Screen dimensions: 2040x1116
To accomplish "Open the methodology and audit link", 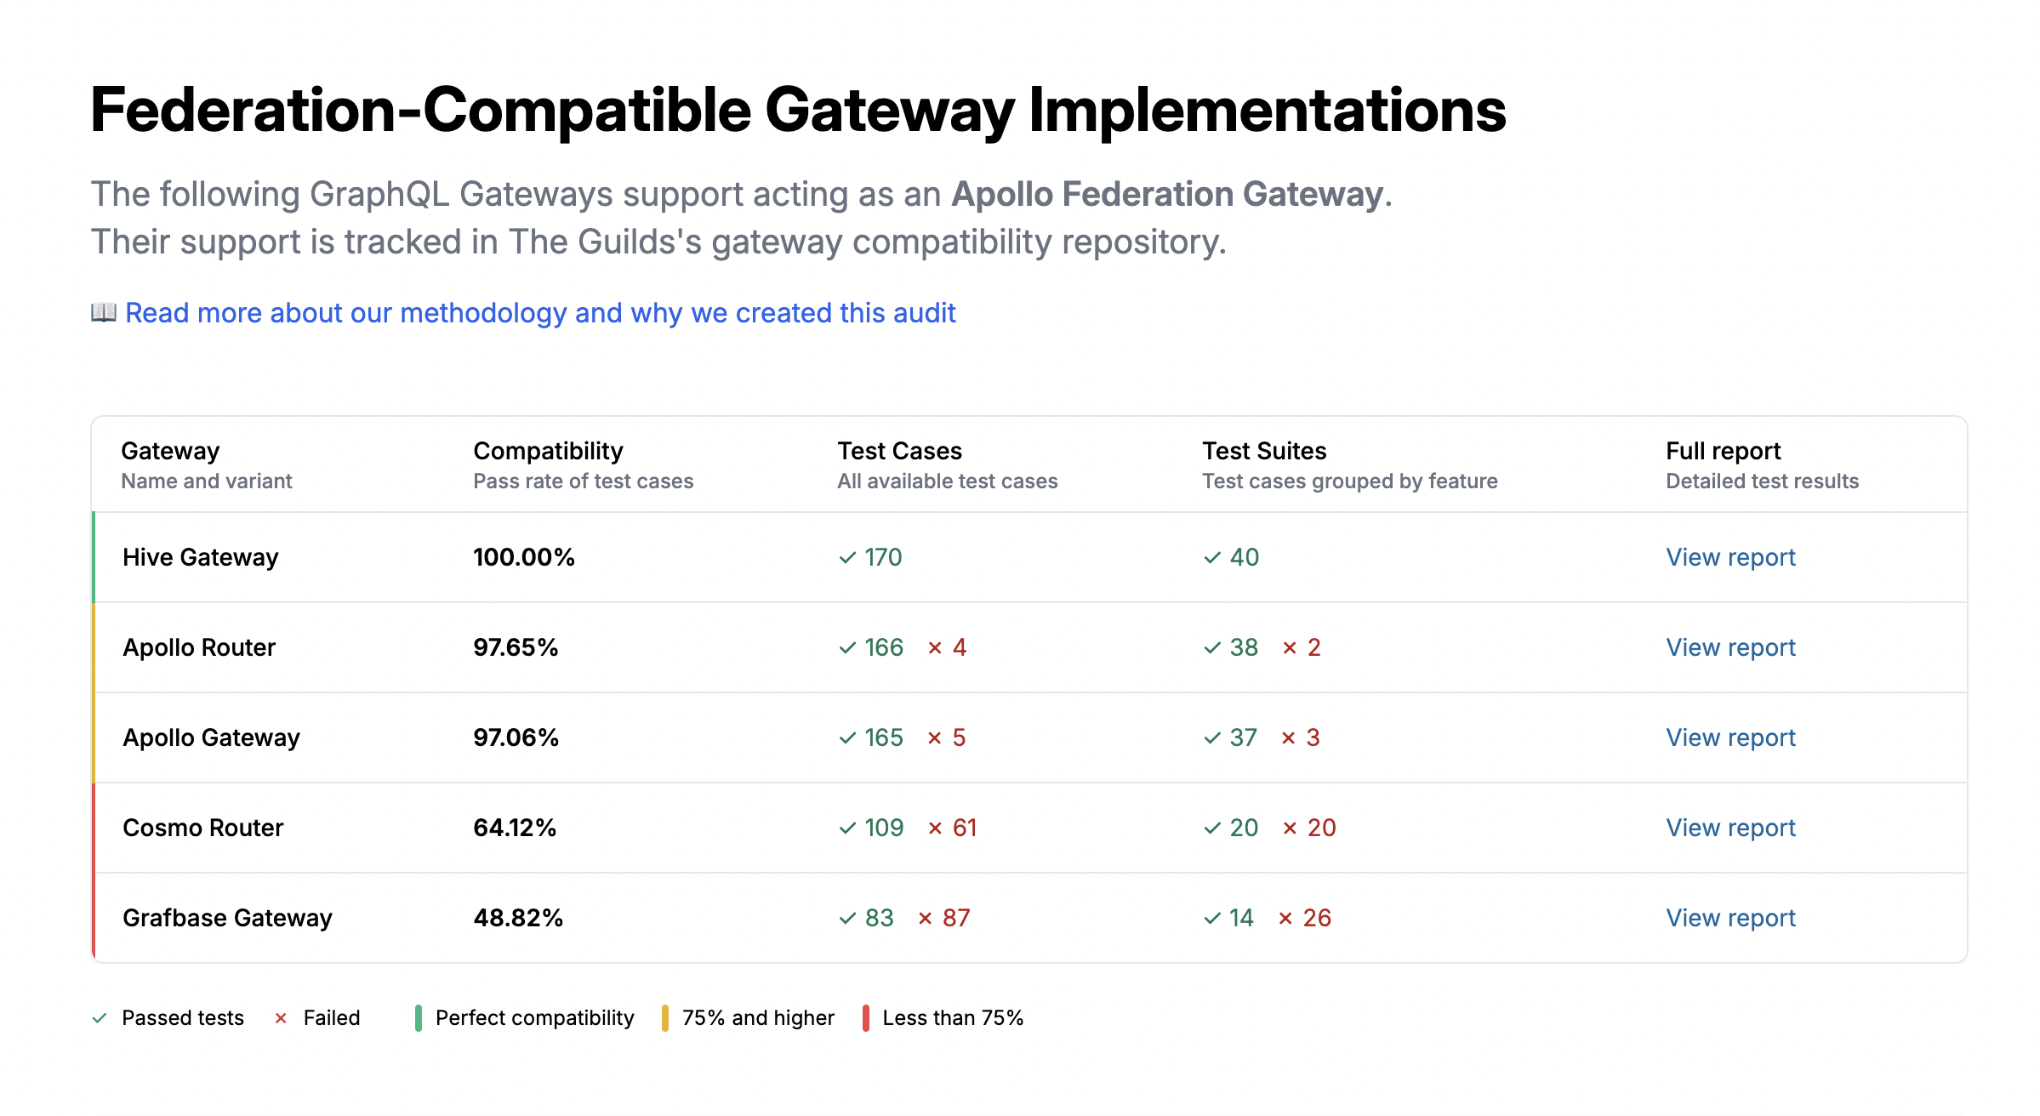I will (x=540, y=313).
